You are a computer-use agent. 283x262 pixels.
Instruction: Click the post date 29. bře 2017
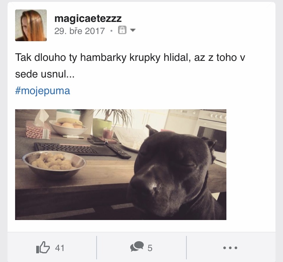tap(79, 31)
